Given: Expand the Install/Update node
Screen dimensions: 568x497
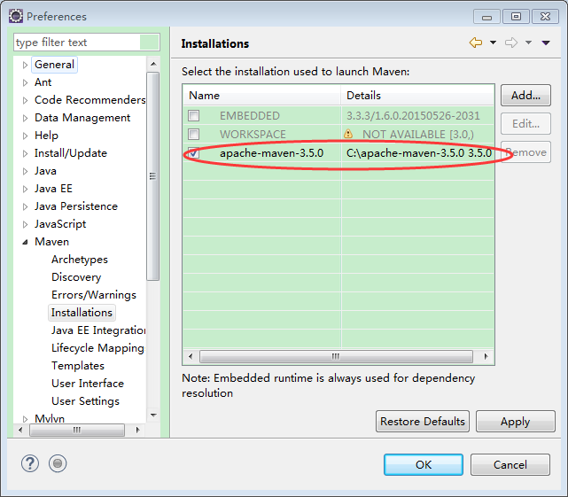Looking at the screenshot, I should tap(25, 153).
